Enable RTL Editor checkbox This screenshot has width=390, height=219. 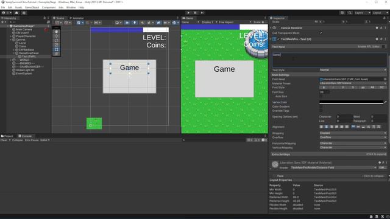[x=383, y=47]
